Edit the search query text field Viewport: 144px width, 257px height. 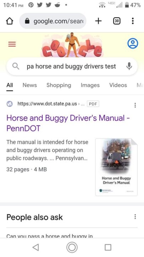click(71, 66)
